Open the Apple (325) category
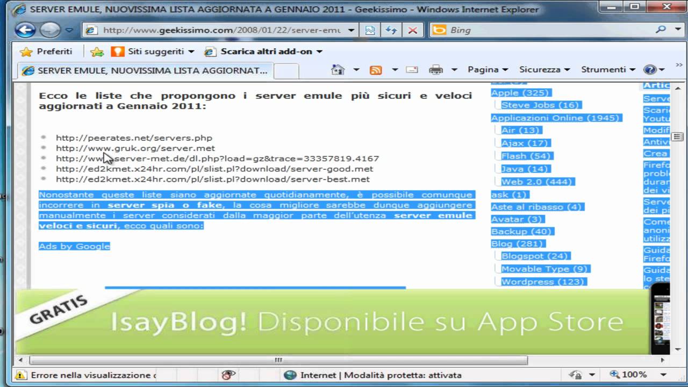688x387 pixels. point(520,92)
